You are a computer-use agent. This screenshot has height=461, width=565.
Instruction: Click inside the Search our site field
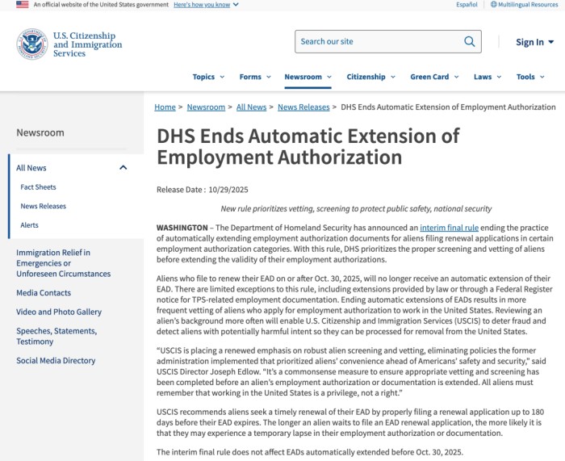(x=375, y=41)
